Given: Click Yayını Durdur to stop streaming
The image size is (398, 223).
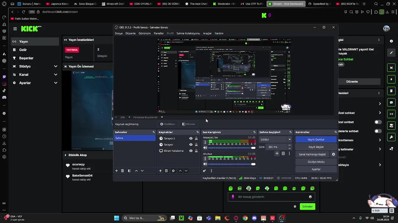Looking at the screenshot, I should click(316, 139).
